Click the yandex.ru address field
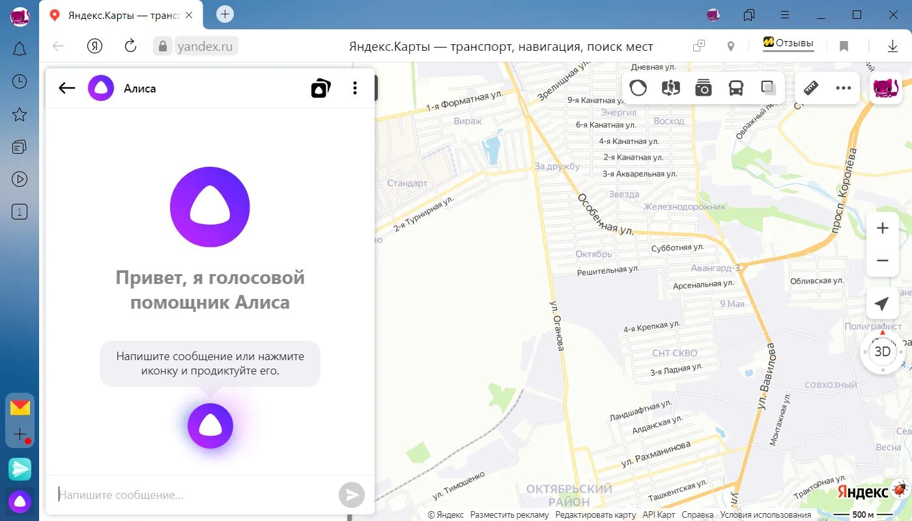 click(x=205, y=46)
